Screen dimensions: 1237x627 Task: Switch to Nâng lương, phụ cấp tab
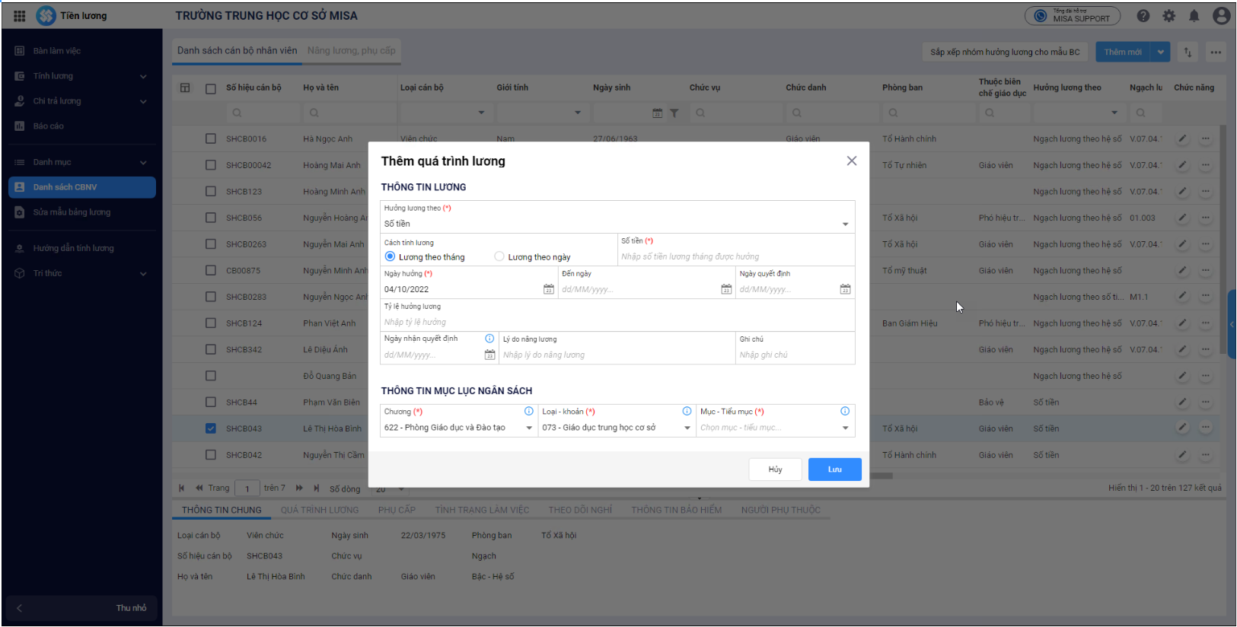click(351, 51)
